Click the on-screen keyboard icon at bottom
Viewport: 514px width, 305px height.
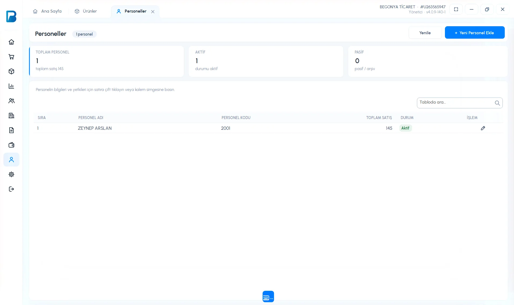[x=268, y=296]
